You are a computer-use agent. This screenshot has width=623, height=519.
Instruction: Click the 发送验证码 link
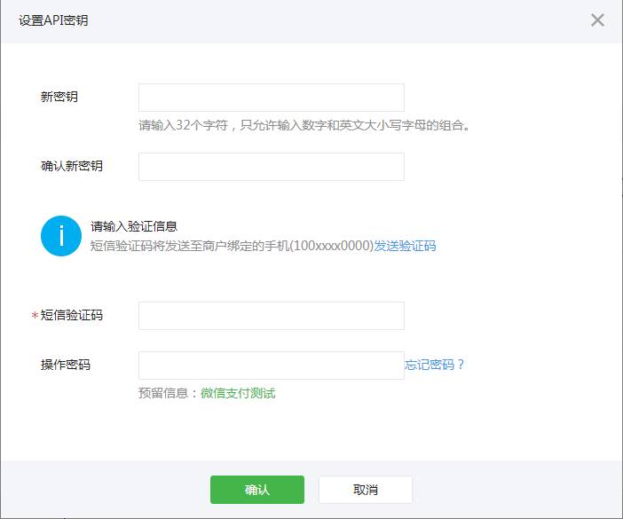coord(405,247)
